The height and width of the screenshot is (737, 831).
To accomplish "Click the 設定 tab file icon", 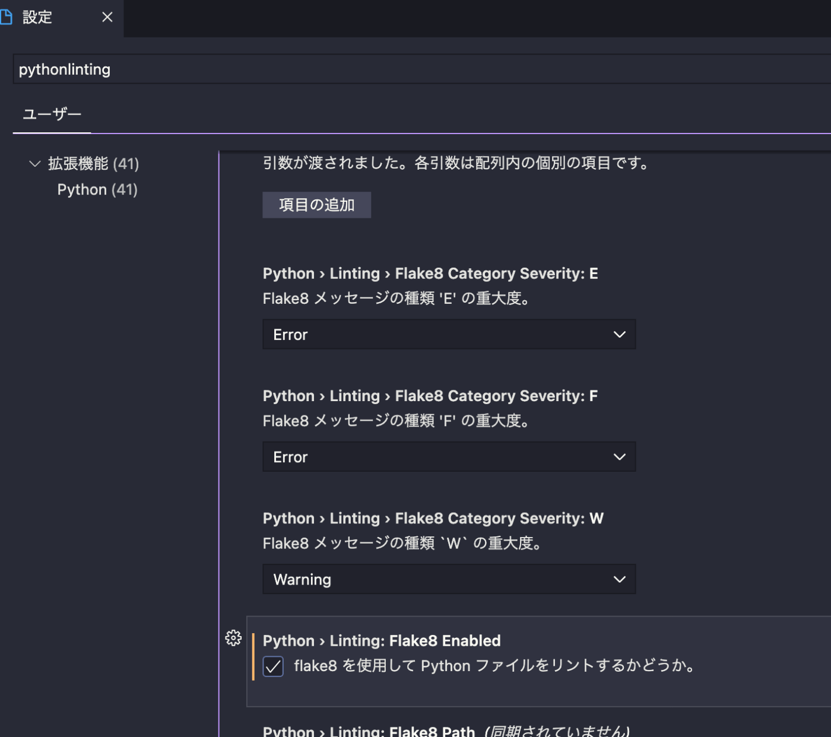I will point(6,17).
